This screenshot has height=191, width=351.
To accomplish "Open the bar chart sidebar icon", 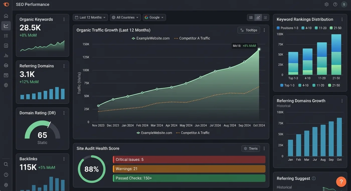I will (x=6, y=55).
